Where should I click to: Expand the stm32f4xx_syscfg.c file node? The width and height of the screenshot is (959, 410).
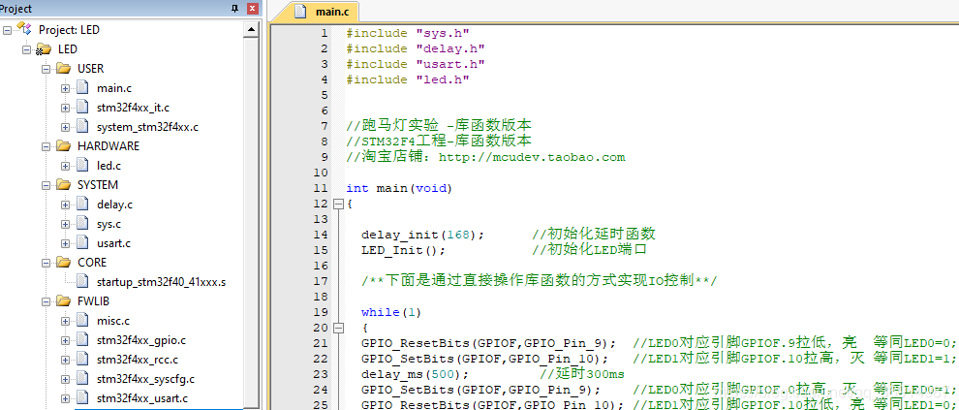[66, 379]
